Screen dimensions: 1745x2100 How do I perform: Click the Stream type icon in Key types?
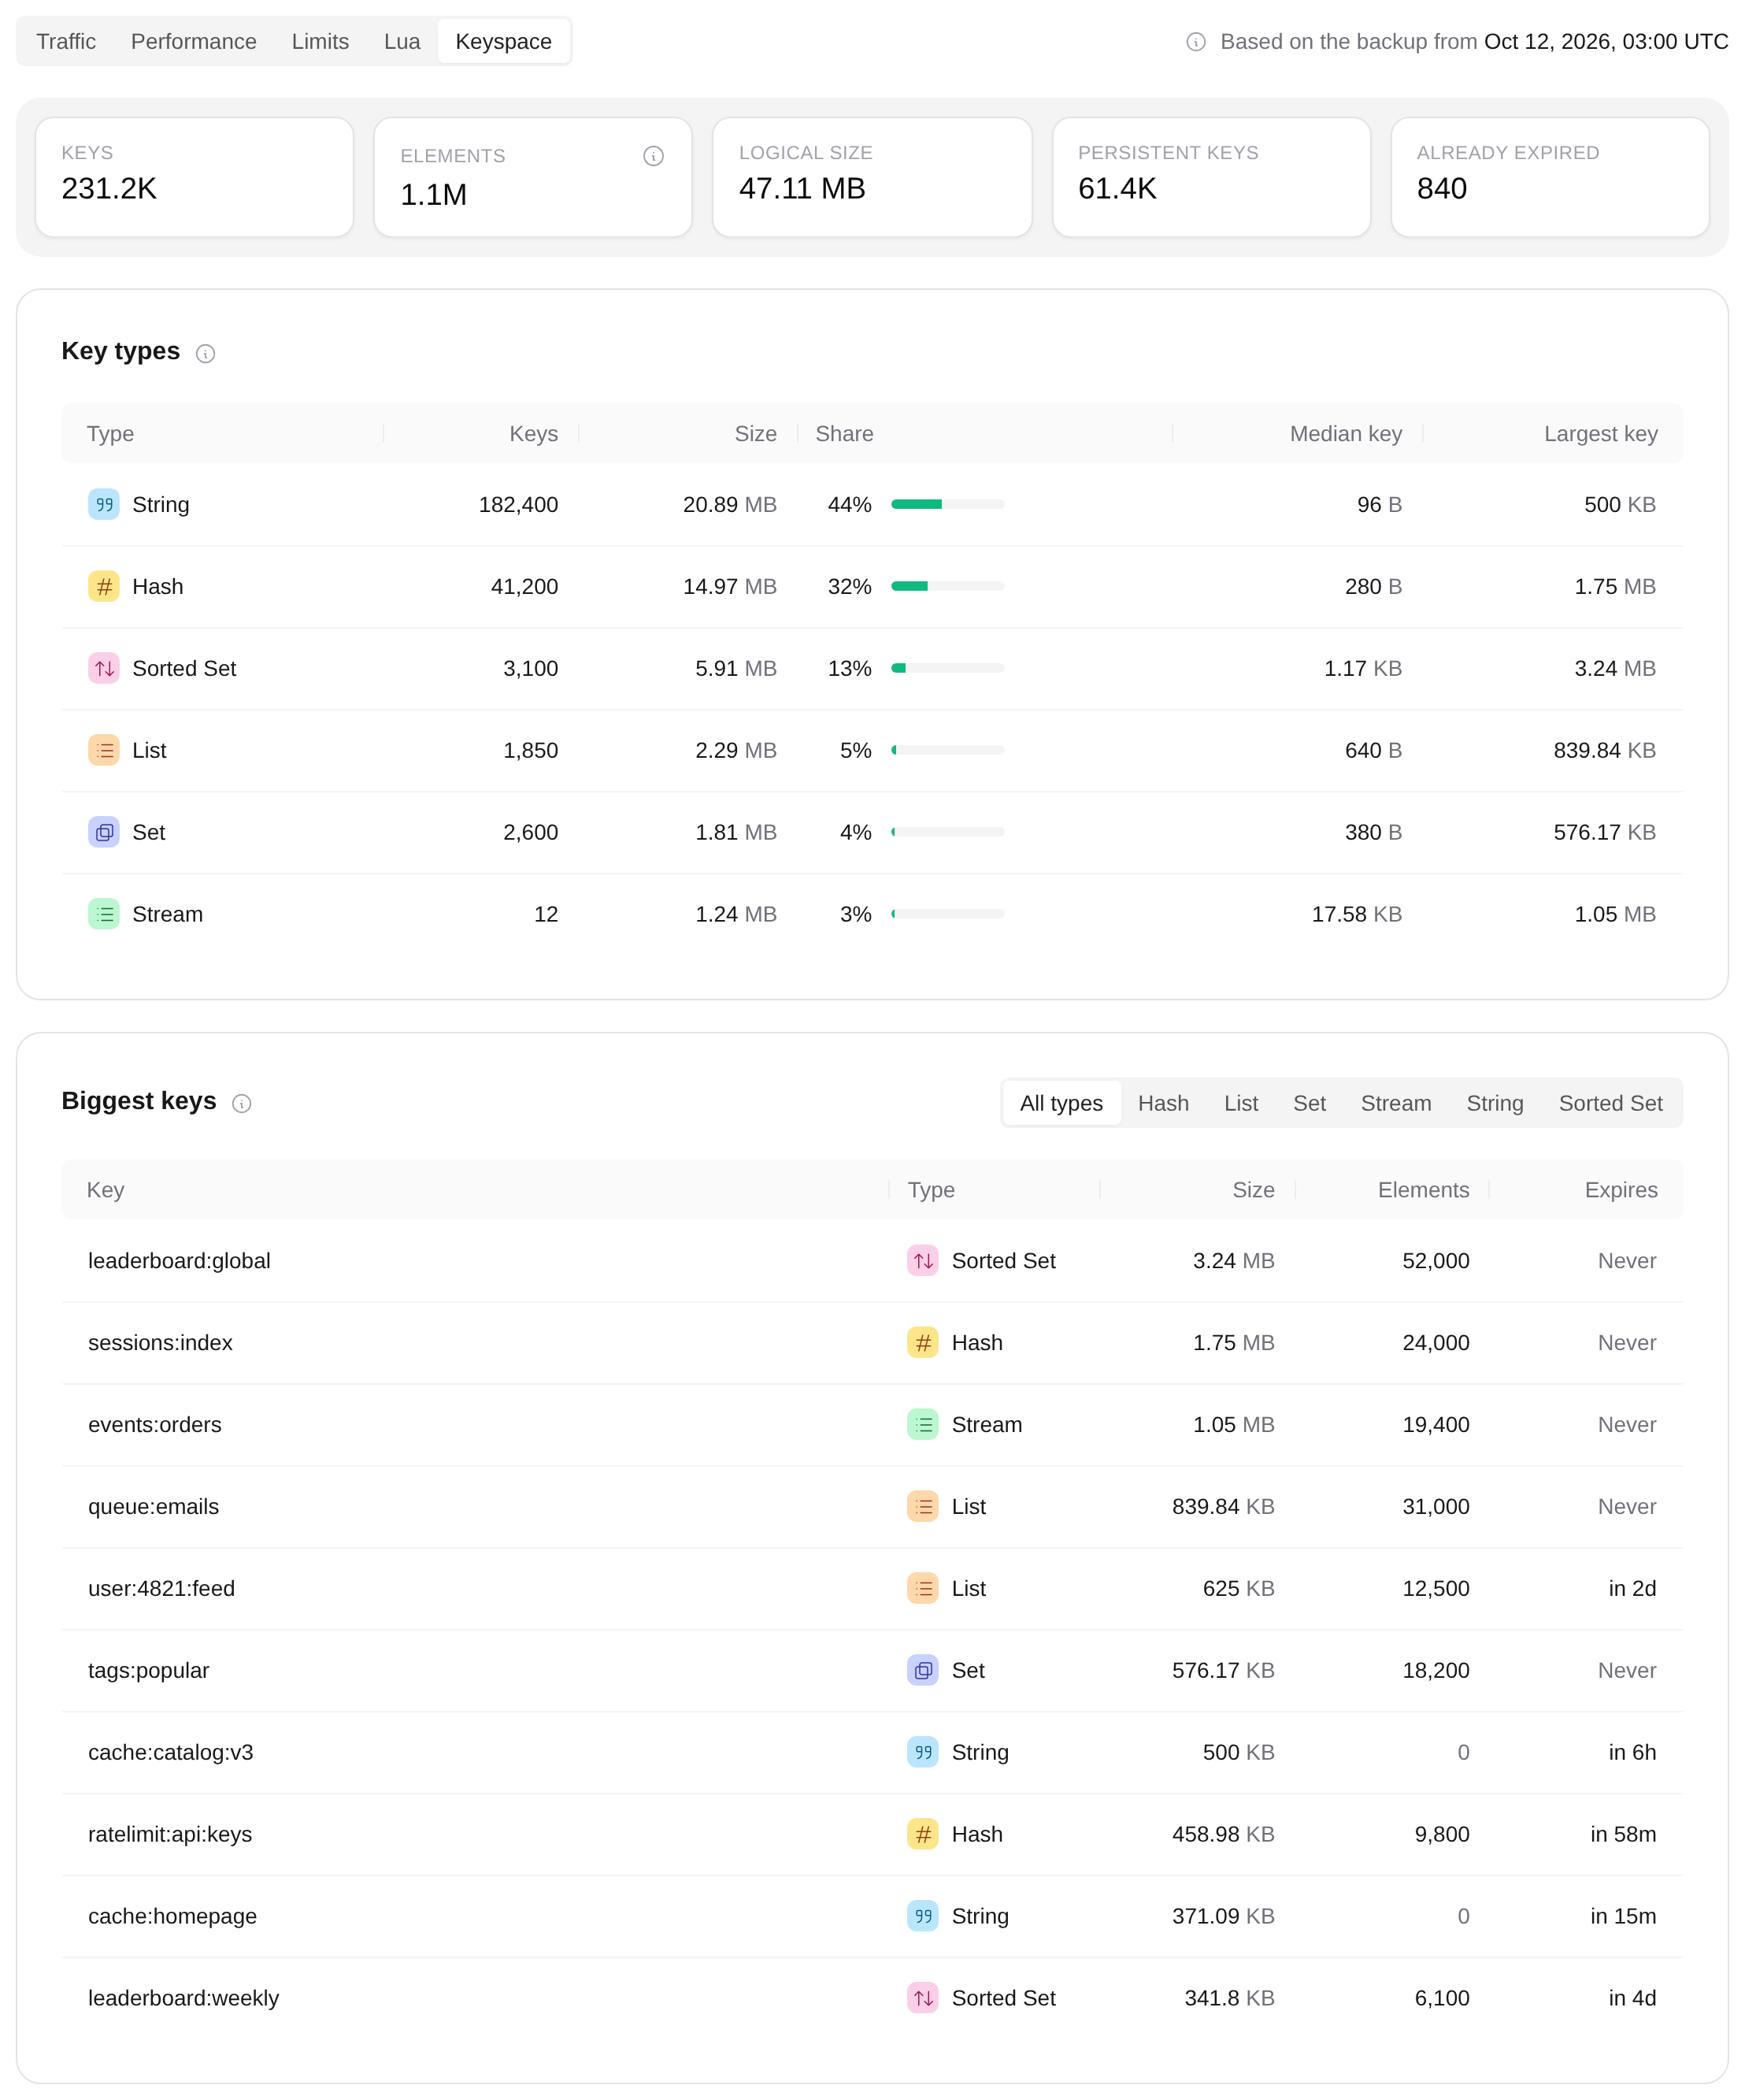pos(104,915)
